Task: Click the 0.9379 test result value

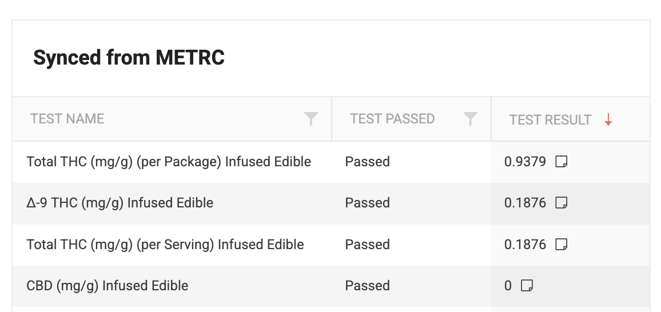Action: point(525,162)
